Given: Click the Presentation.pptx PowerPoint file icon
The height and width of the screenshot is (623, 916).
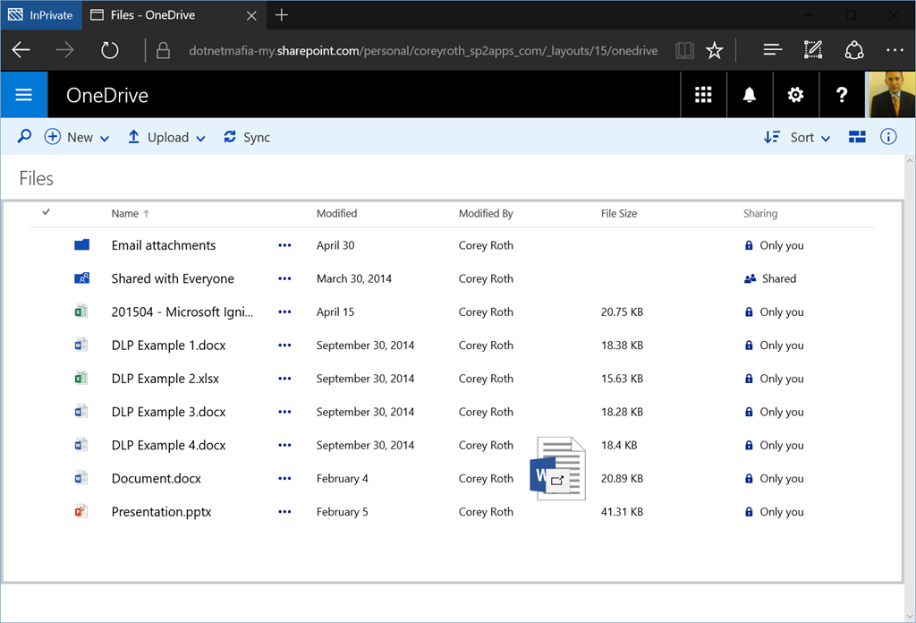Looking at the screenshot, I should click(x=81, y=511).
